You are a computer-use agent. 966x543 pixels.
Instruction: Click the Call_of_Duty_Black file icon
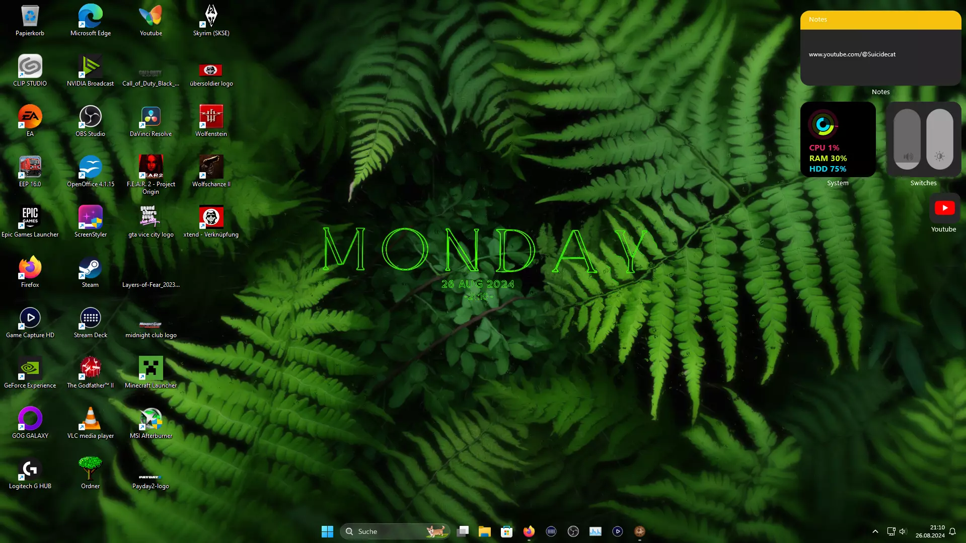pyautogui.click(x=151, y=76)
